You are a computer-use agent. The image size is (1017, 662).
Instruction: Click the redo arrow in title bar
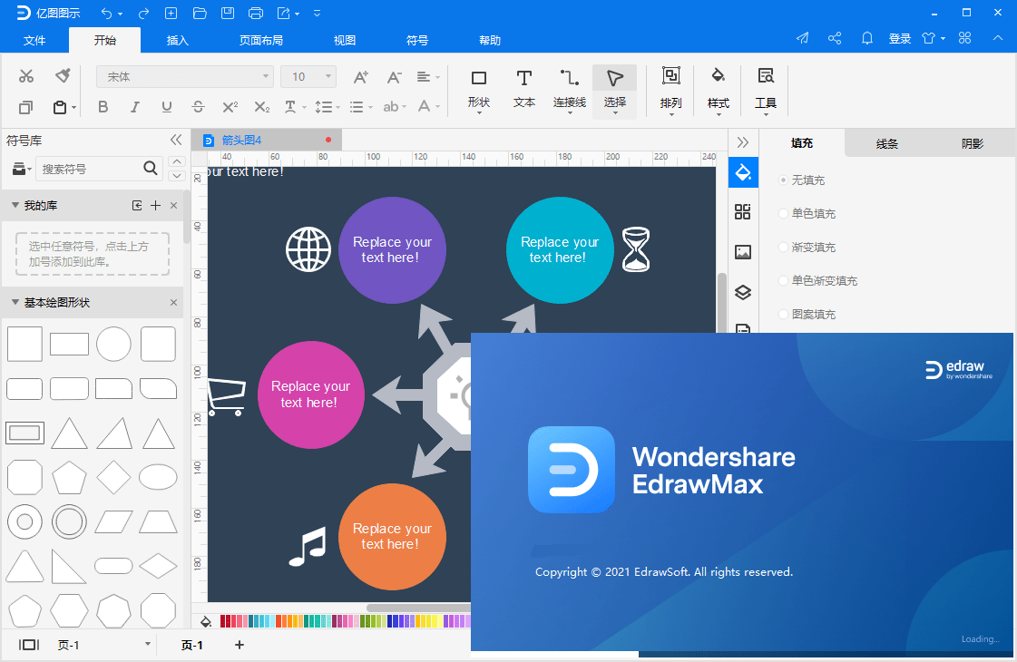click(143, 13)
